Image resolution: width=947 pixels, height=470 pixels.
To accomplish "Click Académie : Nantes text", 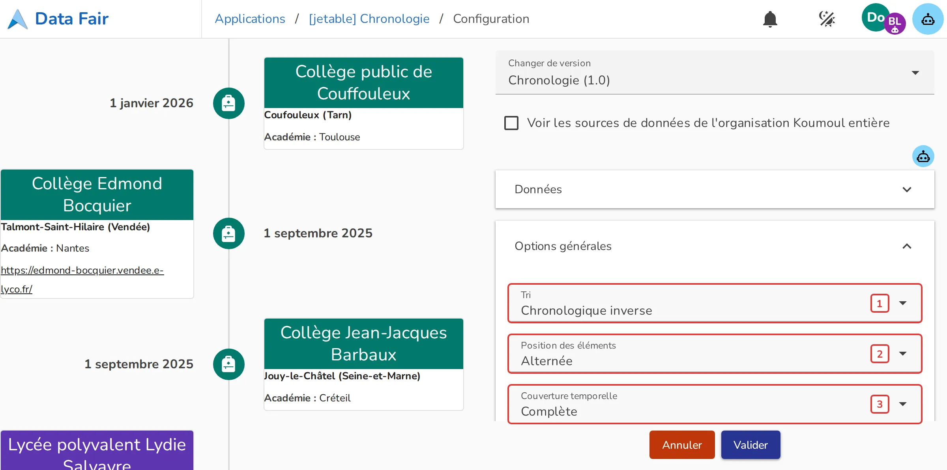I will [x=45, y=248].
